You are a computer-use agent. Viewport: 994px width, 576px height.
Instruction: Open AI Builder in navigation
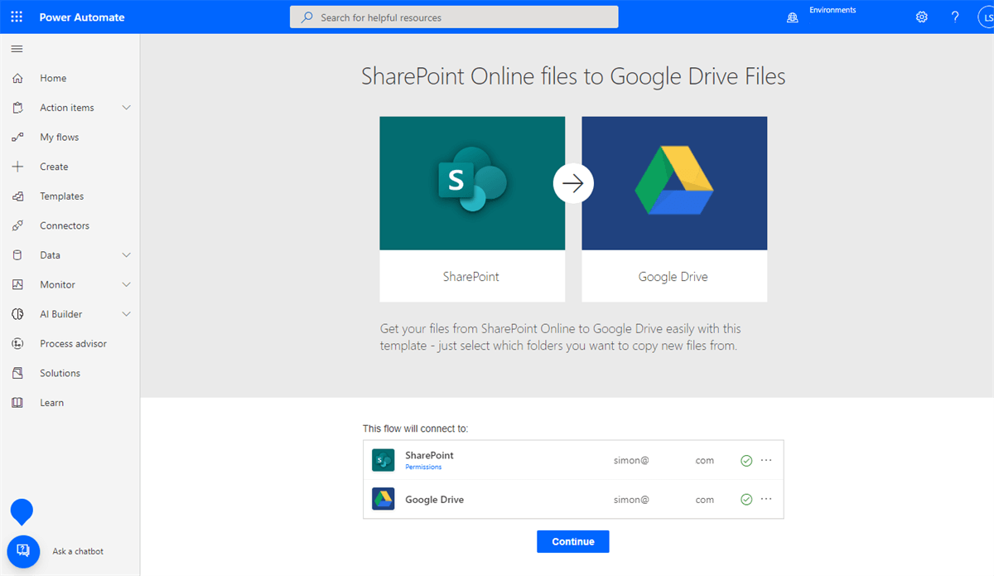click(61, 314)
